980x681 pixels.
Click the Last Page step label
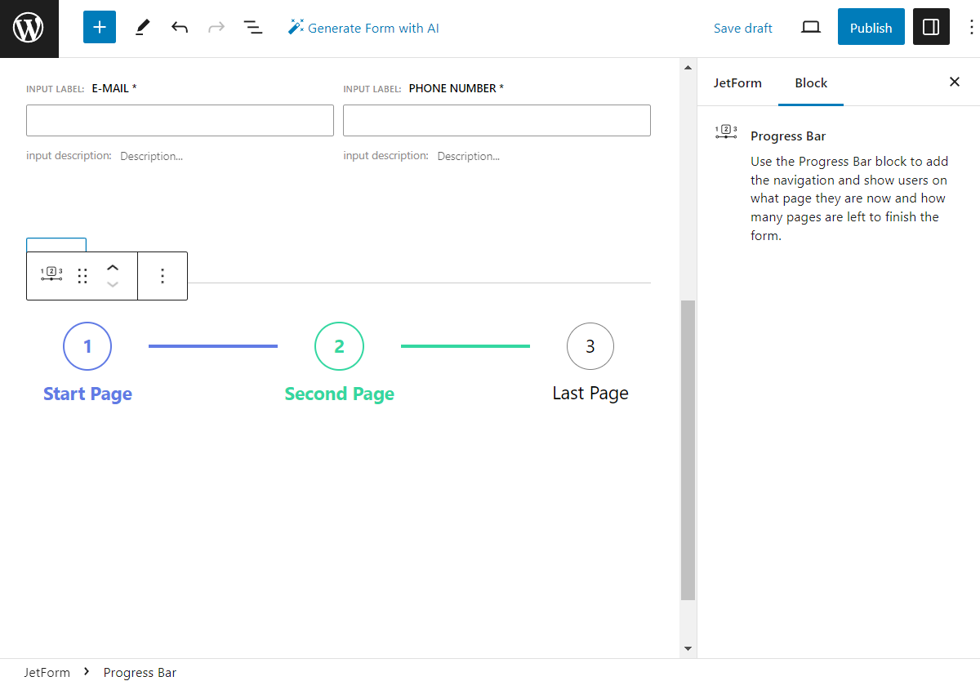[590, 393]
